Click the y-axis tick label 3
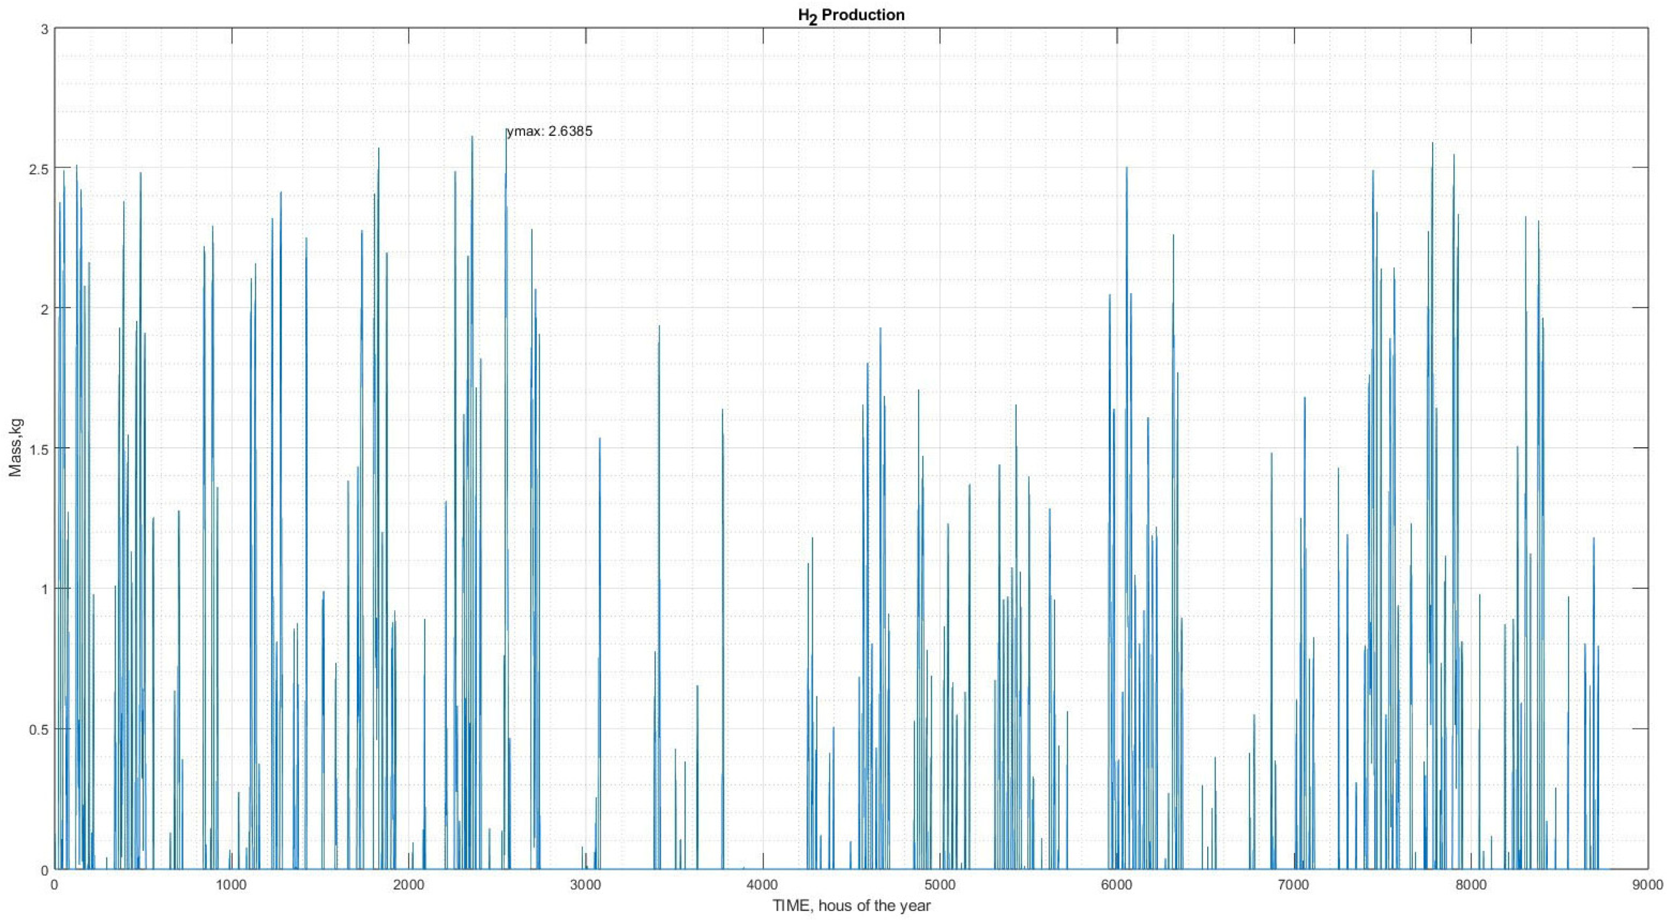1670x920 pixels. click(x=44, y=28)
